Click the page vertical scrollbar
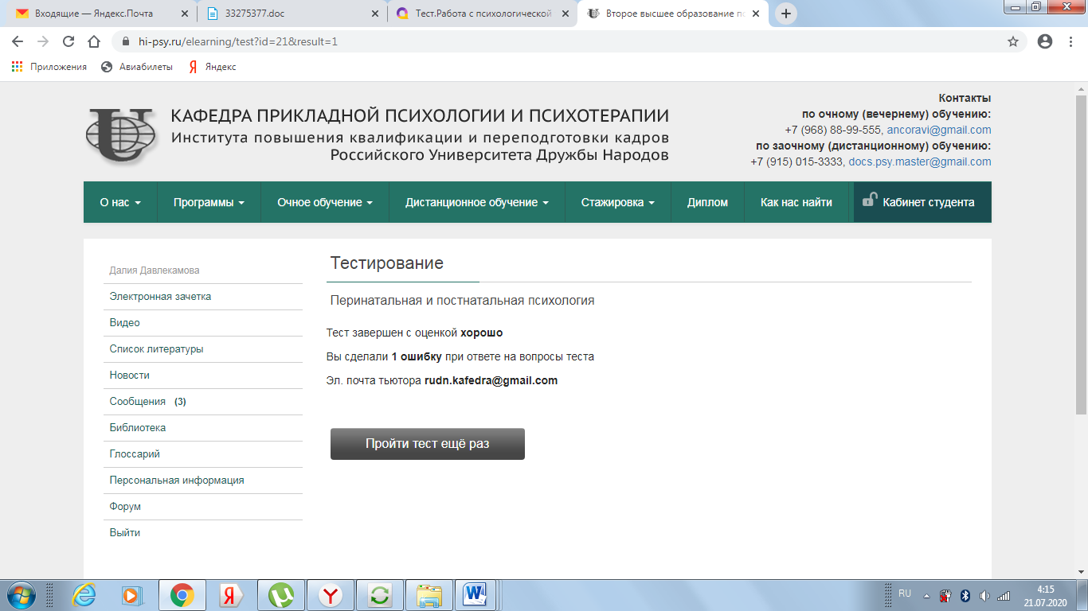Image resolution: width=1088 pixels, height=611 pixels. pos(1081,255)
